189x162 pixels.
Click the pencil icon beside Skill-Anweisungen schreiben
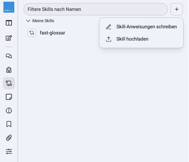point(109,27)
